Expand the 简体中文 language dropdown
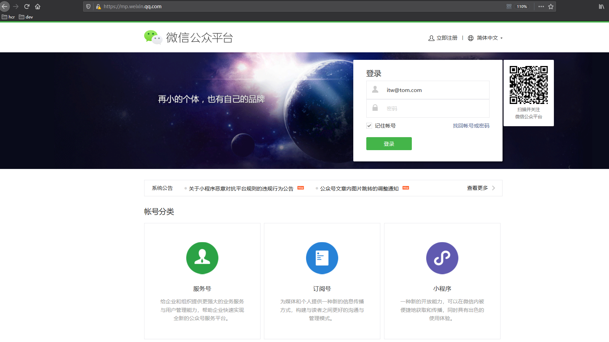 (x=490, y=38)
